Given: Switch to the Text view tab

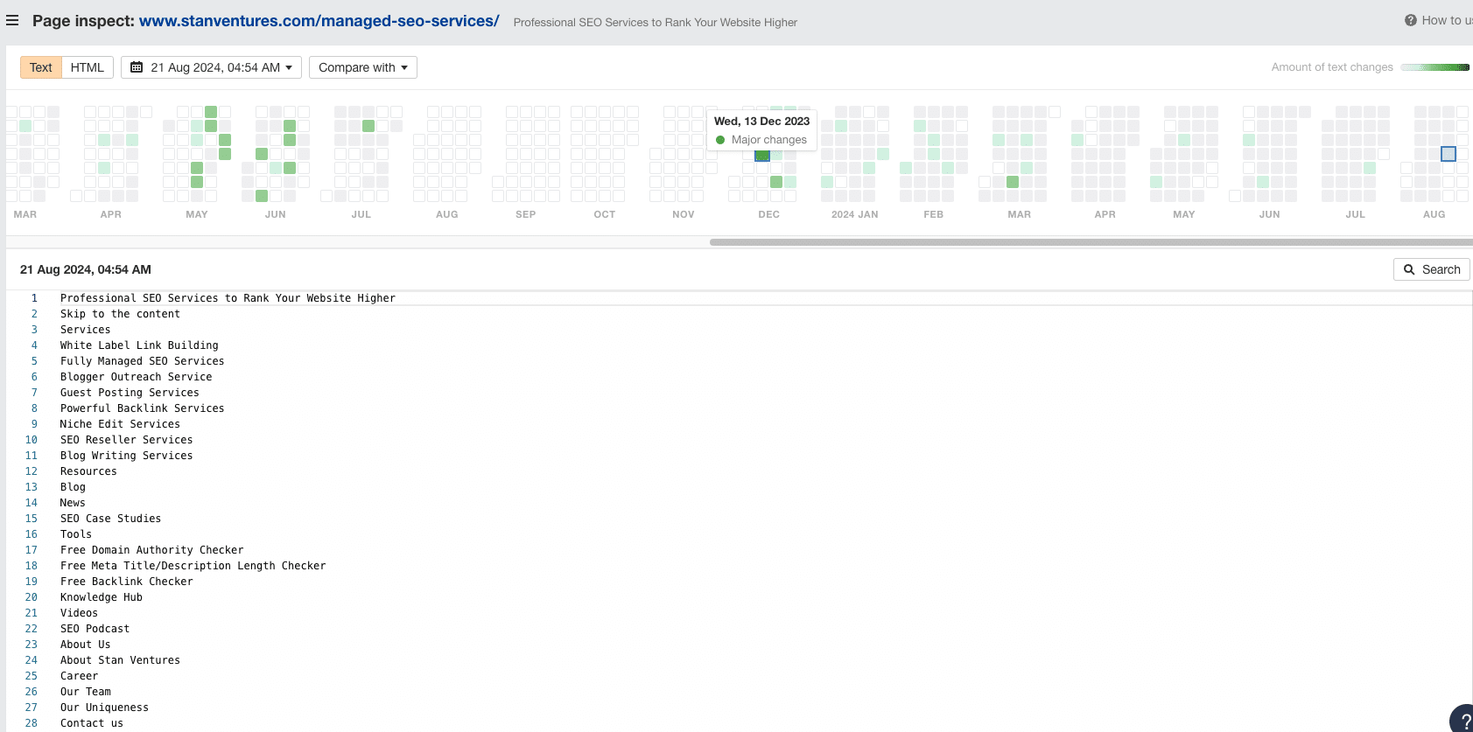Looking at the screenshot, I should point(41,67).
